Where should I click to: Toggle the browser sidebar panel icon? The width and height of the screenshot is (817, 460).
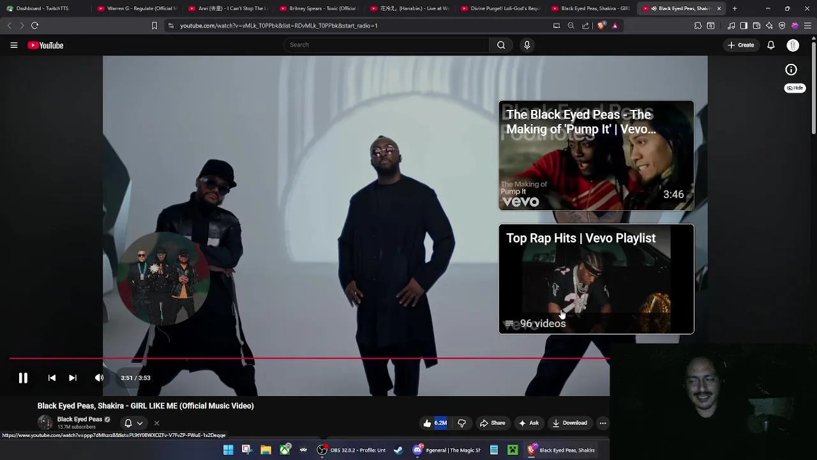tap(744, 26)
